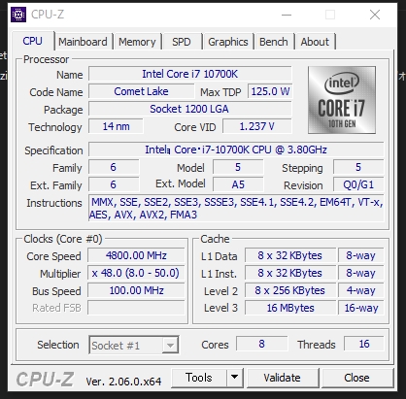Switch to the Mainboard tab
This screenshot has width=406, height=399.
point(83,42)
